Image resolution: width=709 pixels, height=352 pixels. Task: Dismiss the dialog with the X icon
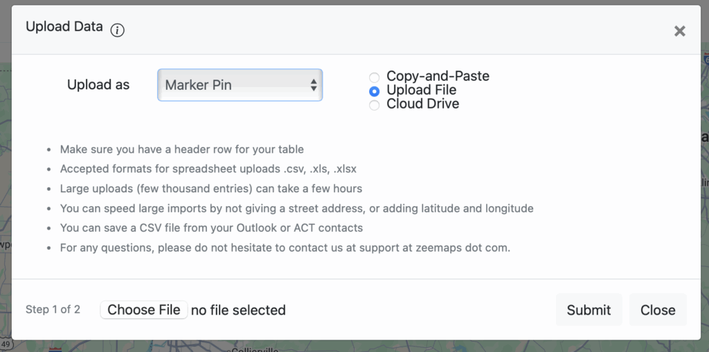tap(679, 30)
